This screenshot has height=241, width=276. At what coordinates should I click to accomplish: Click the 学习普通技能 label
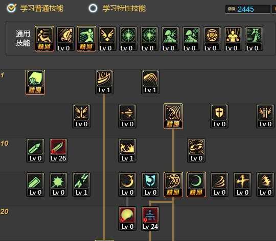tap(42, 8)
